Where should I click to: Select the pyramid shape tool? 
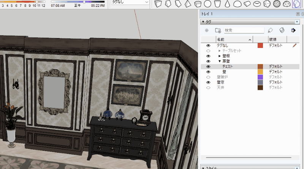click(x=188, y=4)
